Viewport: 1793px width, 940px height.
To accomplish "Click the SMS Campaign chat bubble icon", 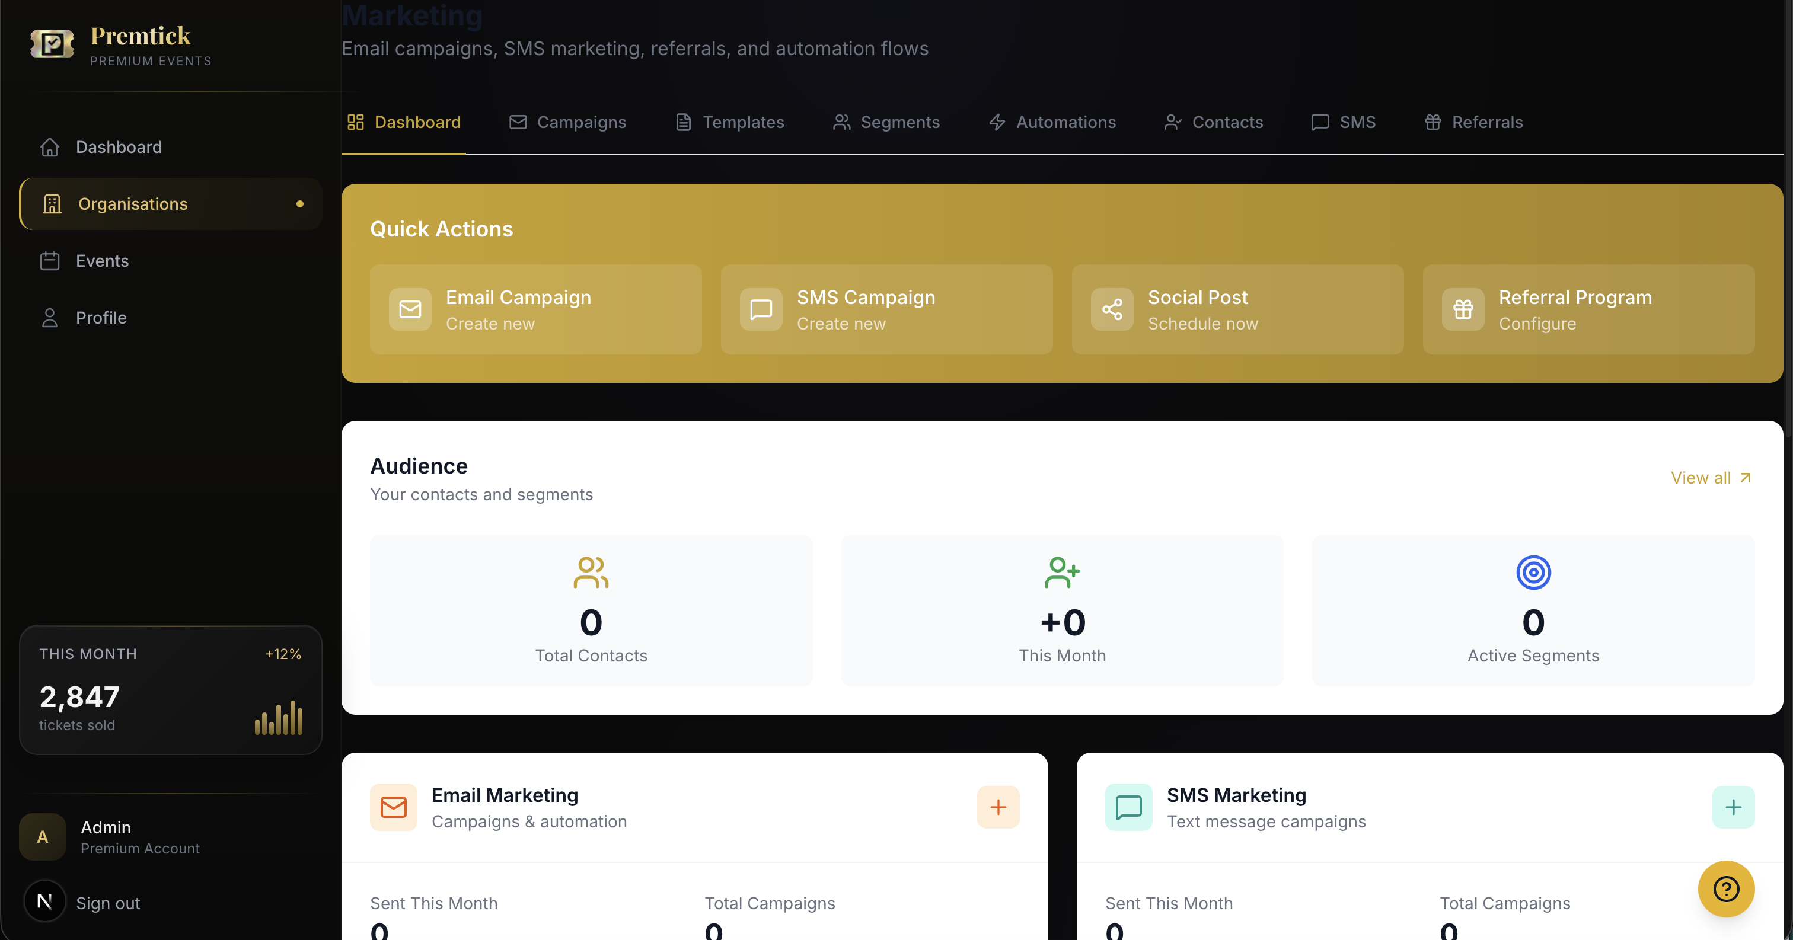I will pos(761,309).
